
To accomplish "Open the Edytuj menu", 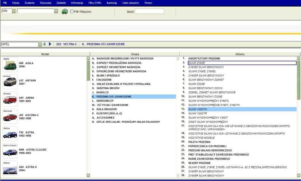I will click(x=16, y=3).
